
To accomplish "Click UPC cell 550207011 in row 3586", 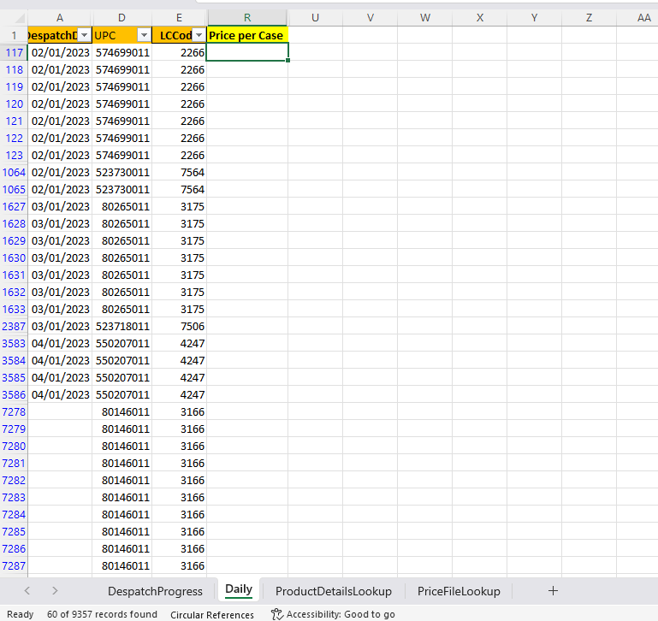I will (x=122, y=395).
